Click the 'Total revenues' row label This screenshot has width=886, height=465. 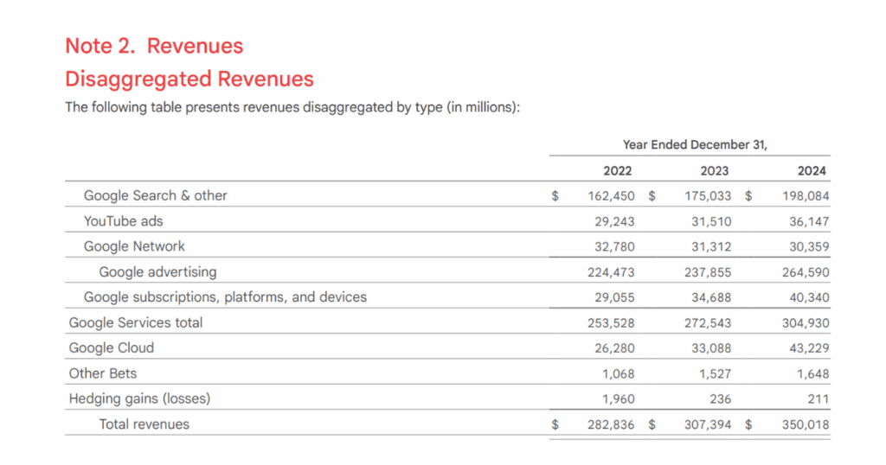(144, 424)
